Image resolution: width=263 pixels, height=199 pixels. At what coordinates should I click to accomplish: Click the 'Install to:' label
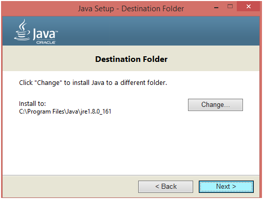(32, 104)
